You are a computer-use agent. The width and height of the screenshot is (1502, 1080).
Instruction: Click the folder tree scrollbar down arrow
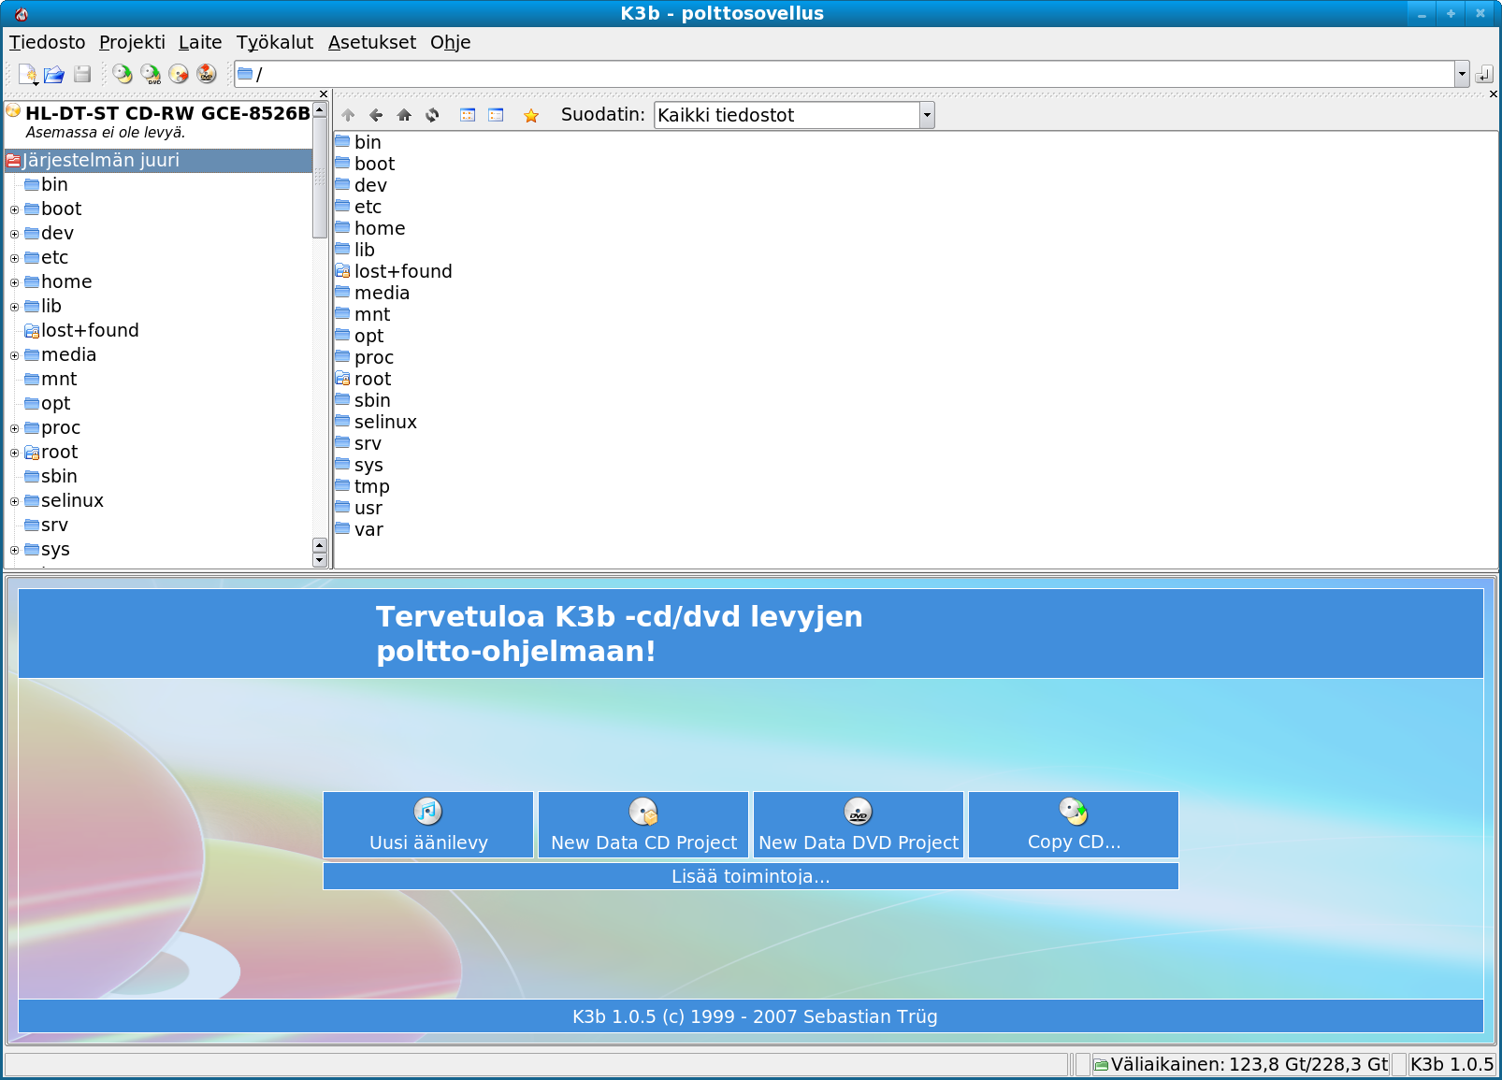click(x=320, y=560)
